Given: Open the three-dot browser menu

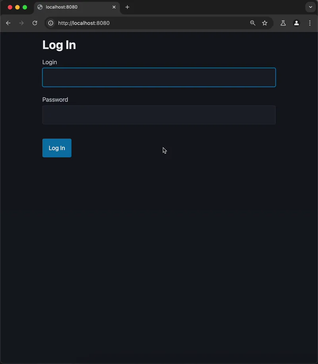Looking at the screenshot, I should click(x=310, y=23).
